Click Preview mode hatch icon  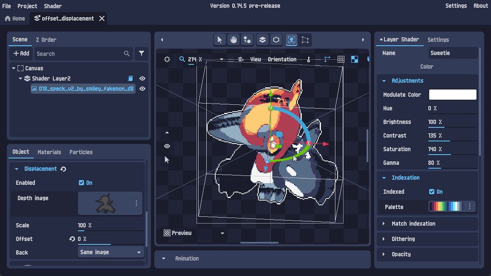(x=167, y=233)
